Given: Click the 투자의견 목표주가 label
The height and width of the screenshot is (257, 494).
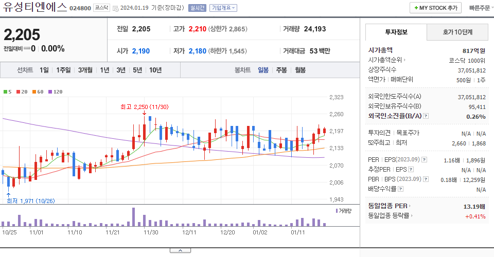Looking at the screenshot, I should (394, 133).
